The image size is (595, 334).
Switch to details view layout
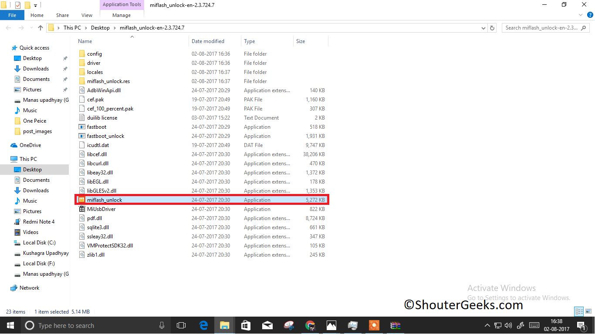tap(579, 312)
